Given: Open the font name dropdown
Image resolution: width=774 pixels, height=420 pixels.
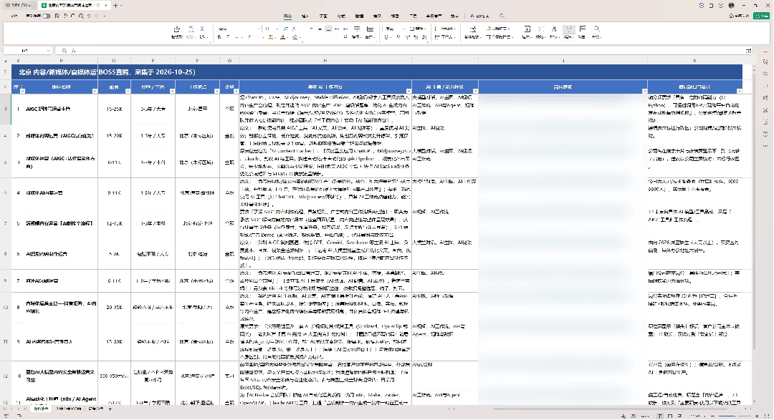Looking at the screenshot, I should (x=258, y=29).
